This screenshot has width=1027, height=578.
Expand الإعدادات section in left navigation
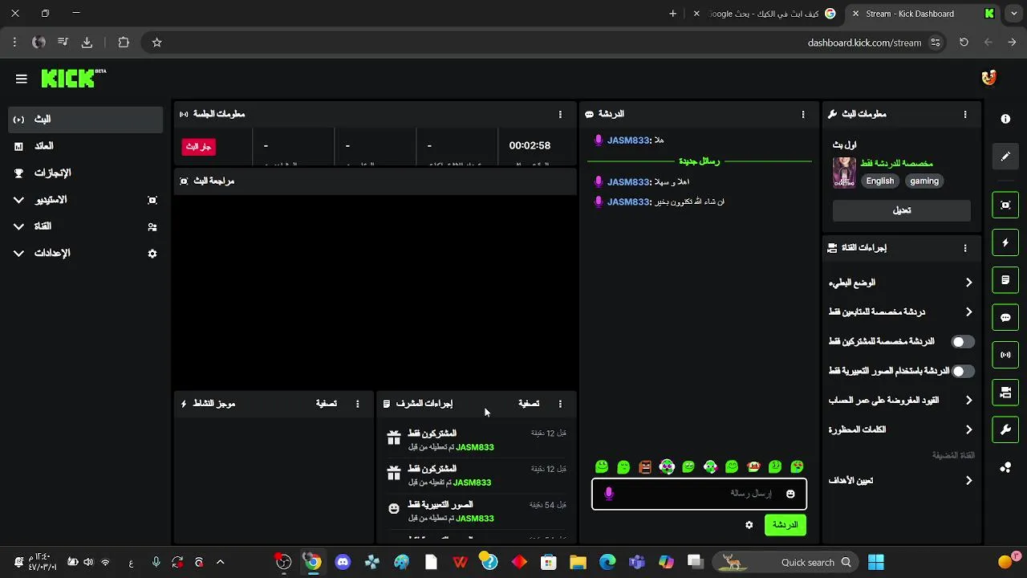[85, 253]
